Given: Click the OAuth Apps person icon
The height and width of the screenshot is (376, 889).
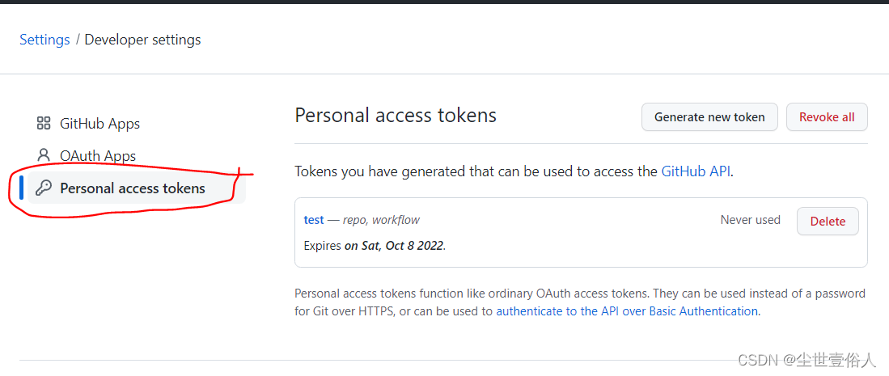Looking at the screenshot, I should (44, 155).
